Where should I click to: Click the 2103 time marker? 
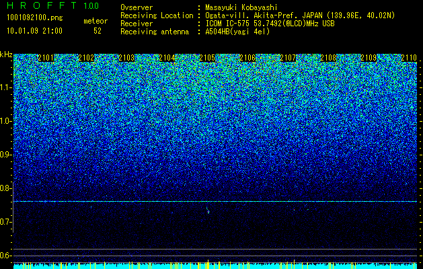[126, 58]
